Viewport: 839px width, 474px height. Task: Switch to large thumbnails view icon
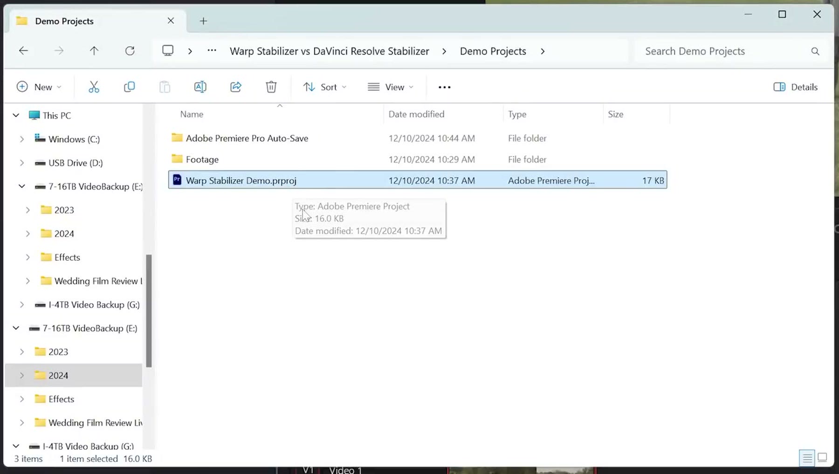(823, 457)
